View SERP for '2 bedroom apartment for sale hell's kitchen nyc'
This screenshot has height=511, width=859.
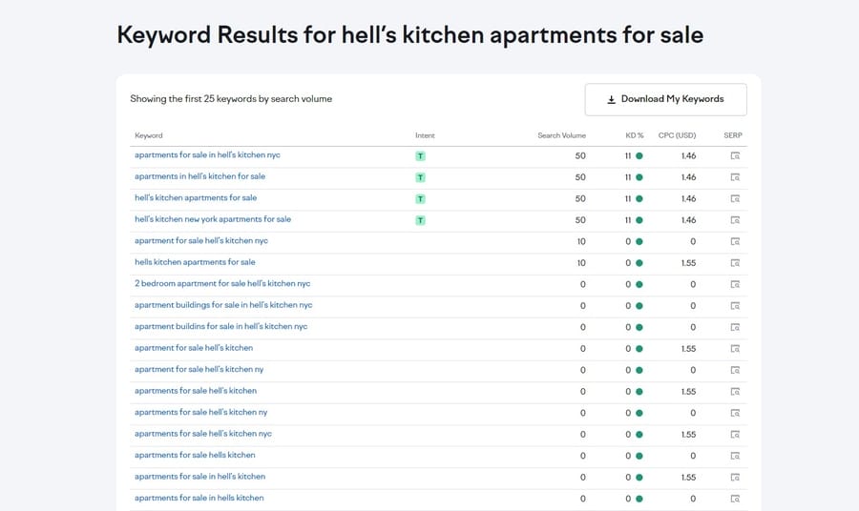pyautogui.click(x=735, y=284)
